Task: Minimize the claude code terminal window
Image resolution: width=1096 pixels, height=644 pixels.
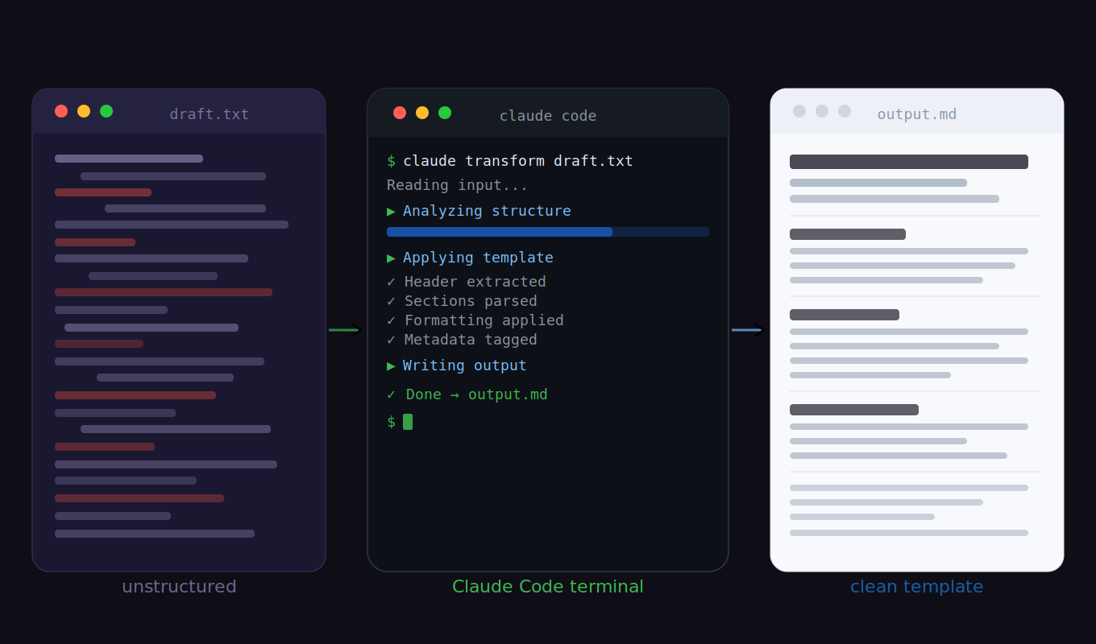Action: [422, 113]
